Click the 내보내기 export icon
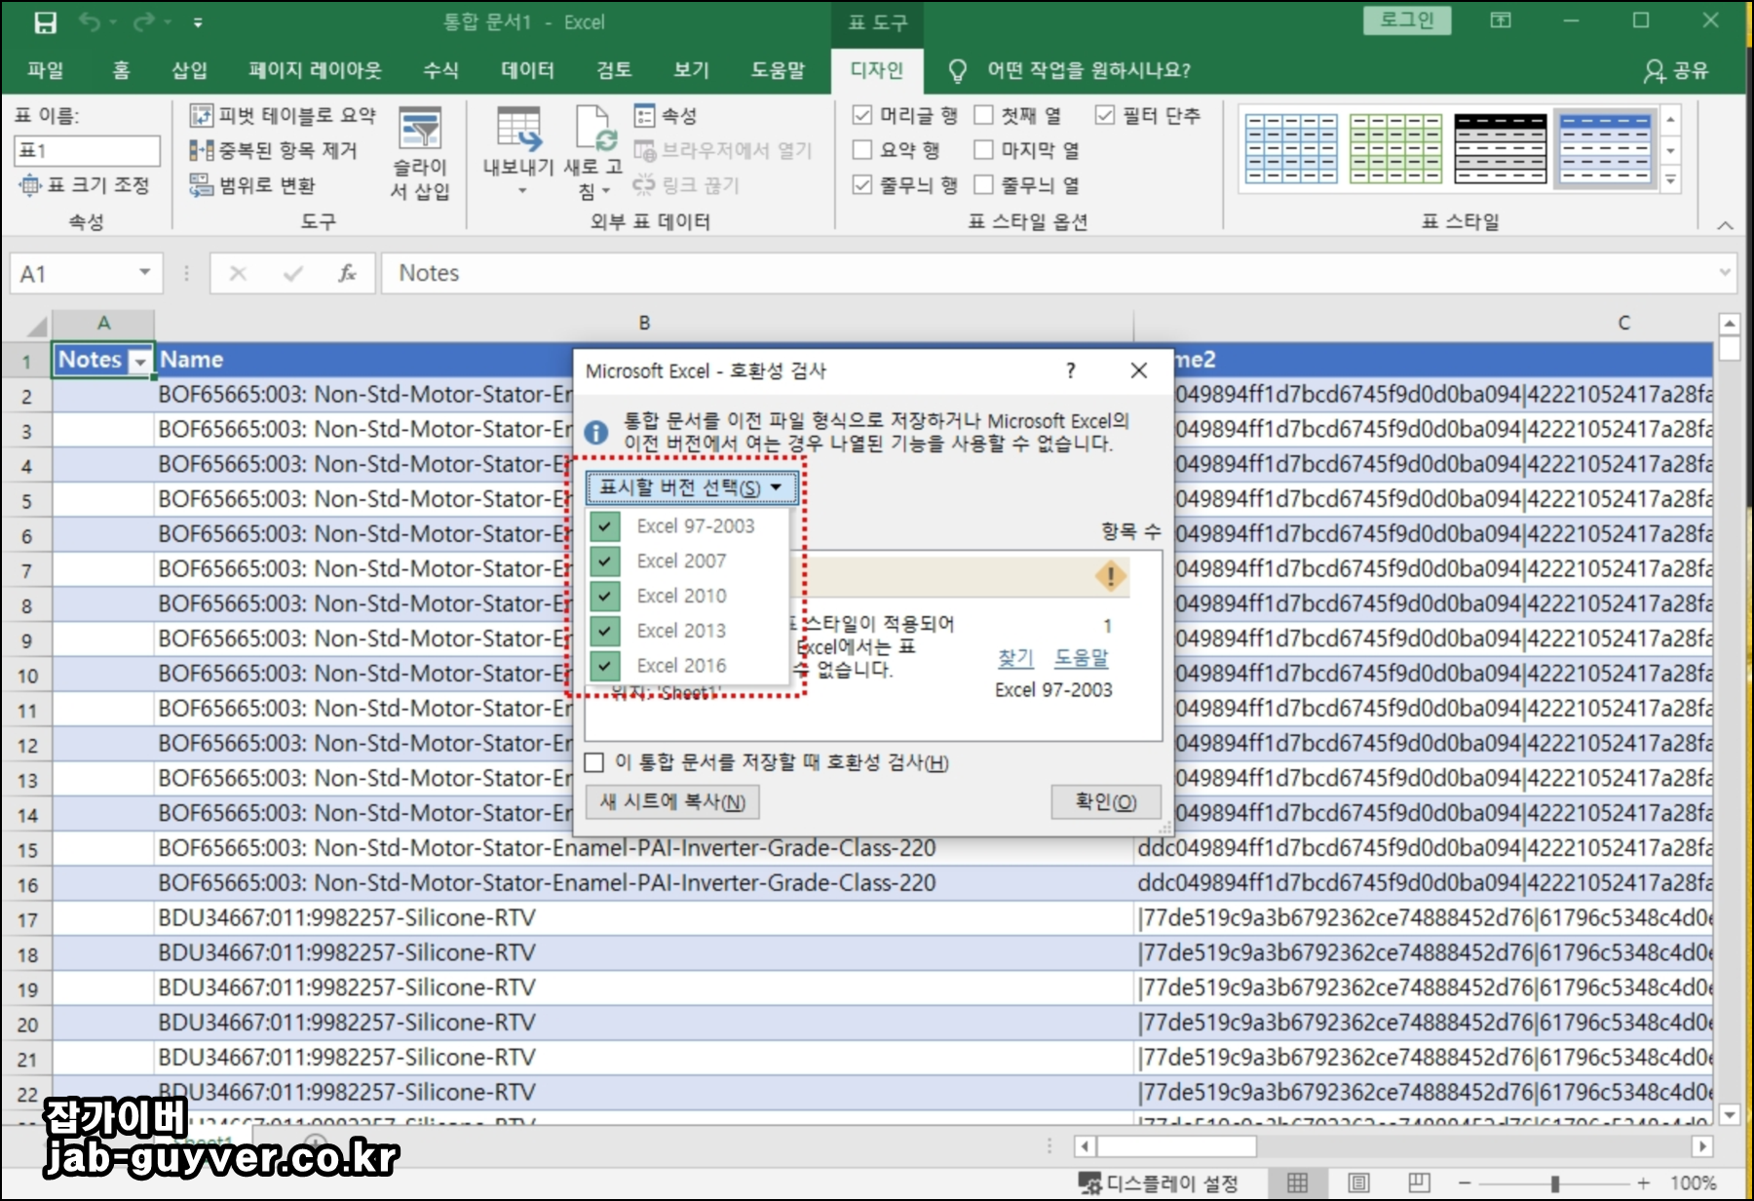Screen dimensions: 1754x1201 coord(518,130)
